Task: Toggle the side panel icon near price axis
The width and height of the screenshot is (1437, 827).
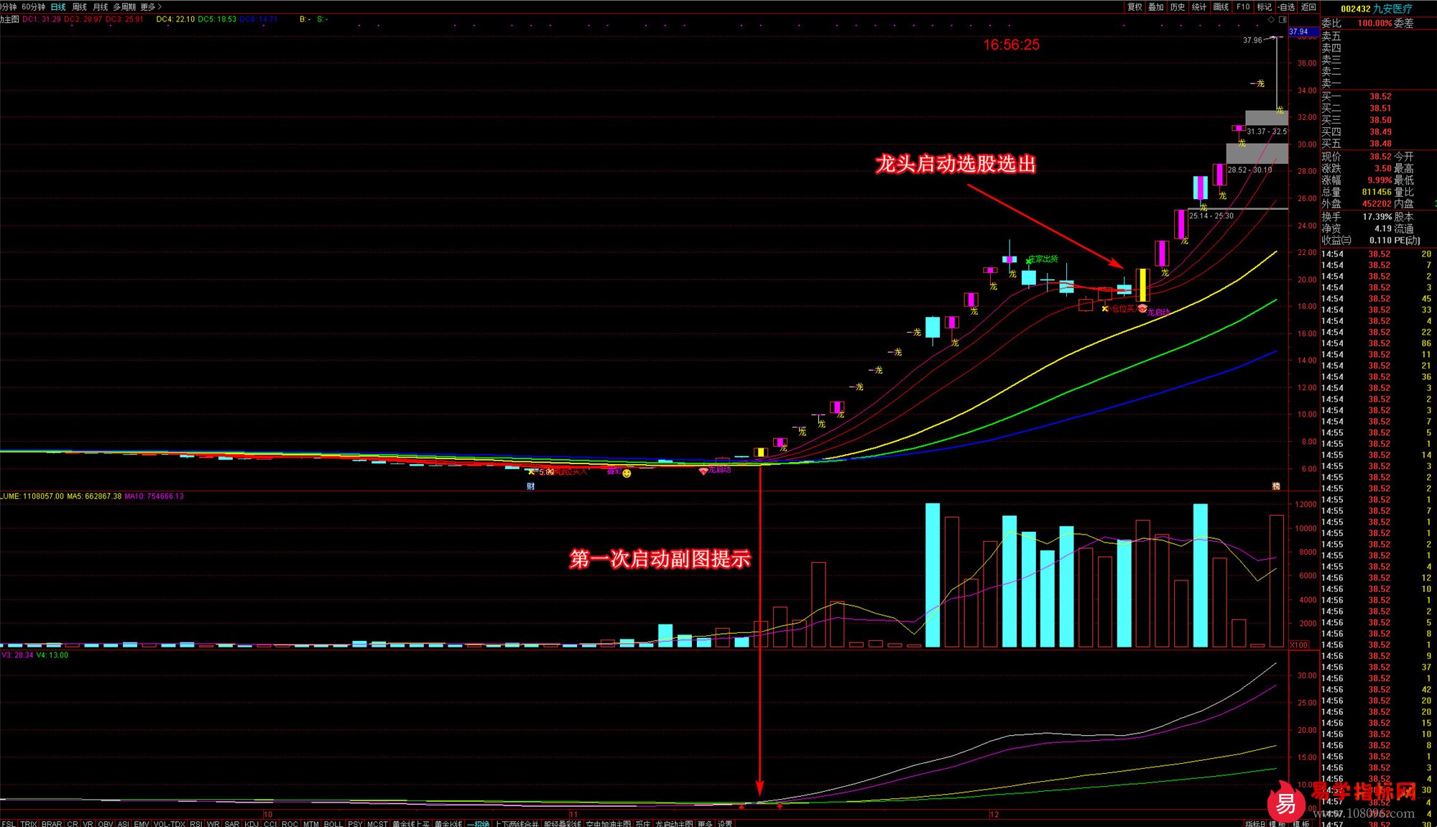Action: 1283,19
